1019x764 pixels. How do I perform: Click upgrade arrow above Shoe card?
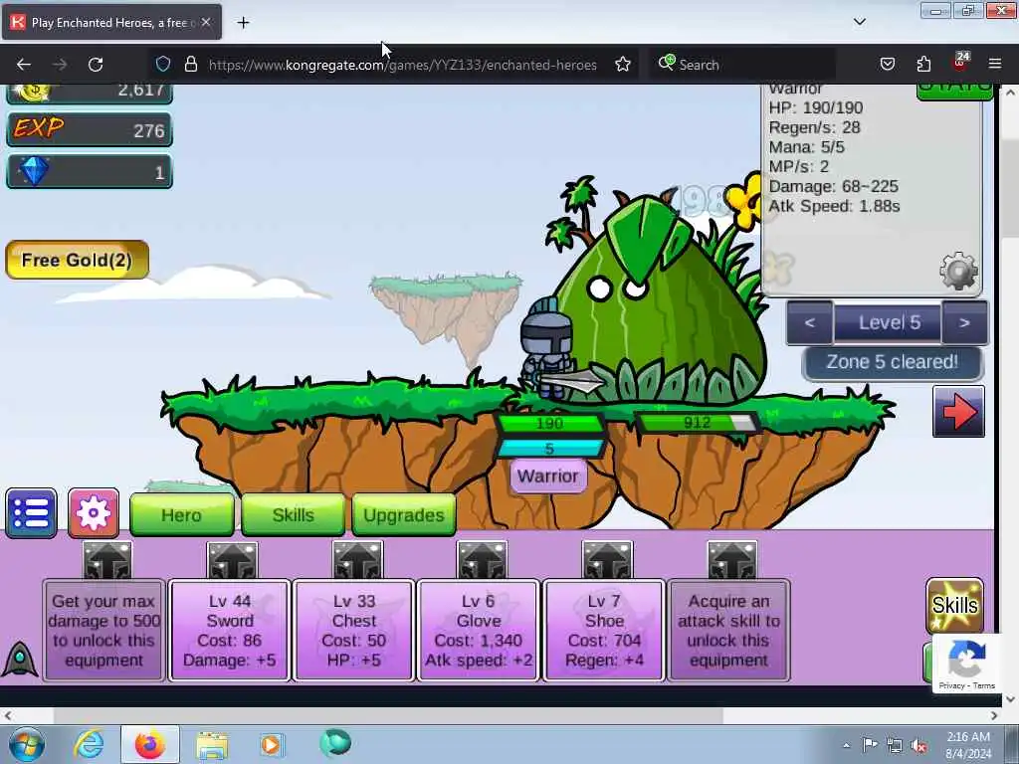pyautogui.click(x=607, y=559)
